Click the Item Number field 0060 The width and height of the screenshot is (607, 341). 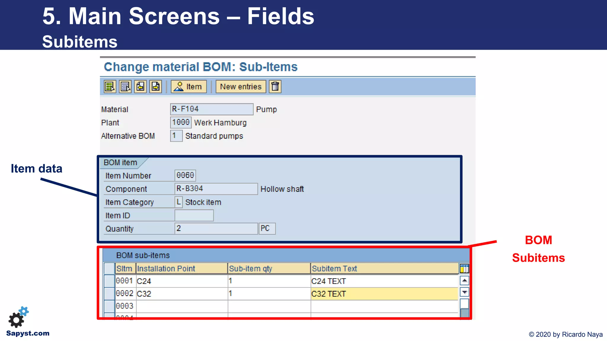click(x=185, y=176)
